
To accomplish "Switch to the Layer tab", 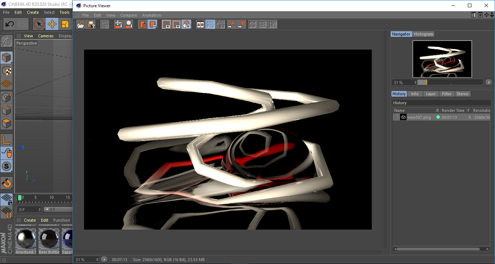I will tap(431, 94).
